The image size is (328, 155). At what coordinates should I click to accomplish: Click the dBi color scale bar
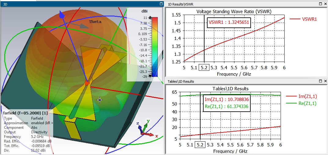click(154, 47)
